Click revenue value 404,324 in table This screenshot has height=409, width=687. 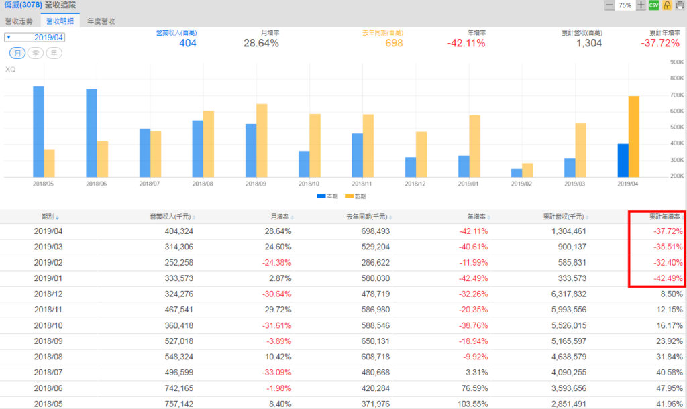(178, 231)
